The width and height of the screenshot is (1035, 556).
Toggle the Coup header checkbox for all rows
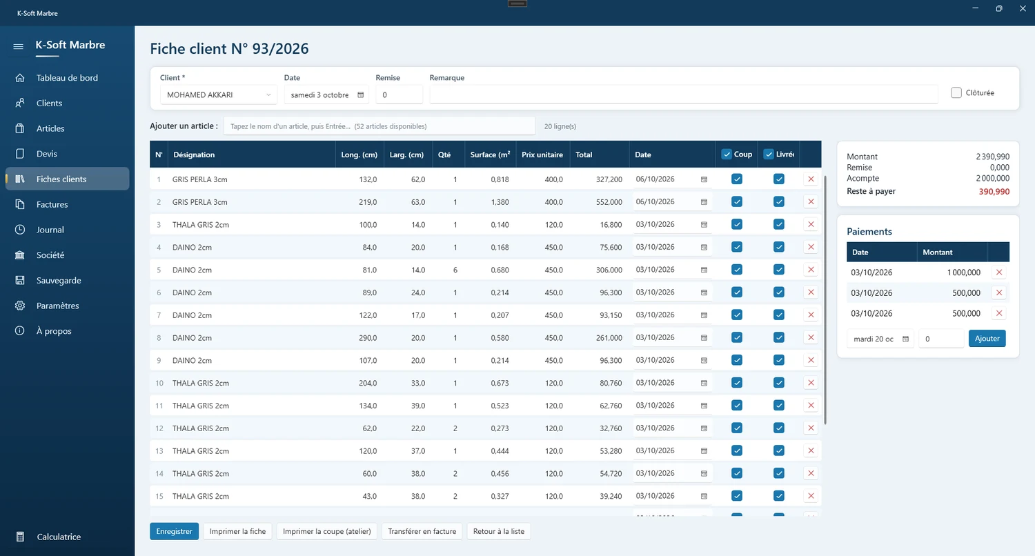click(x=726, y=155)
